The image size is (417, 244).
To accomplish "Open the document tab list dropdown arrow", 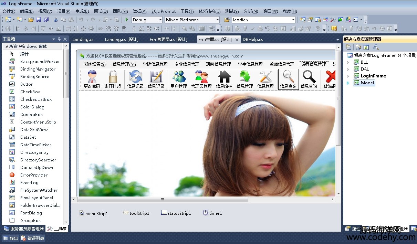I will click(338, 40).
